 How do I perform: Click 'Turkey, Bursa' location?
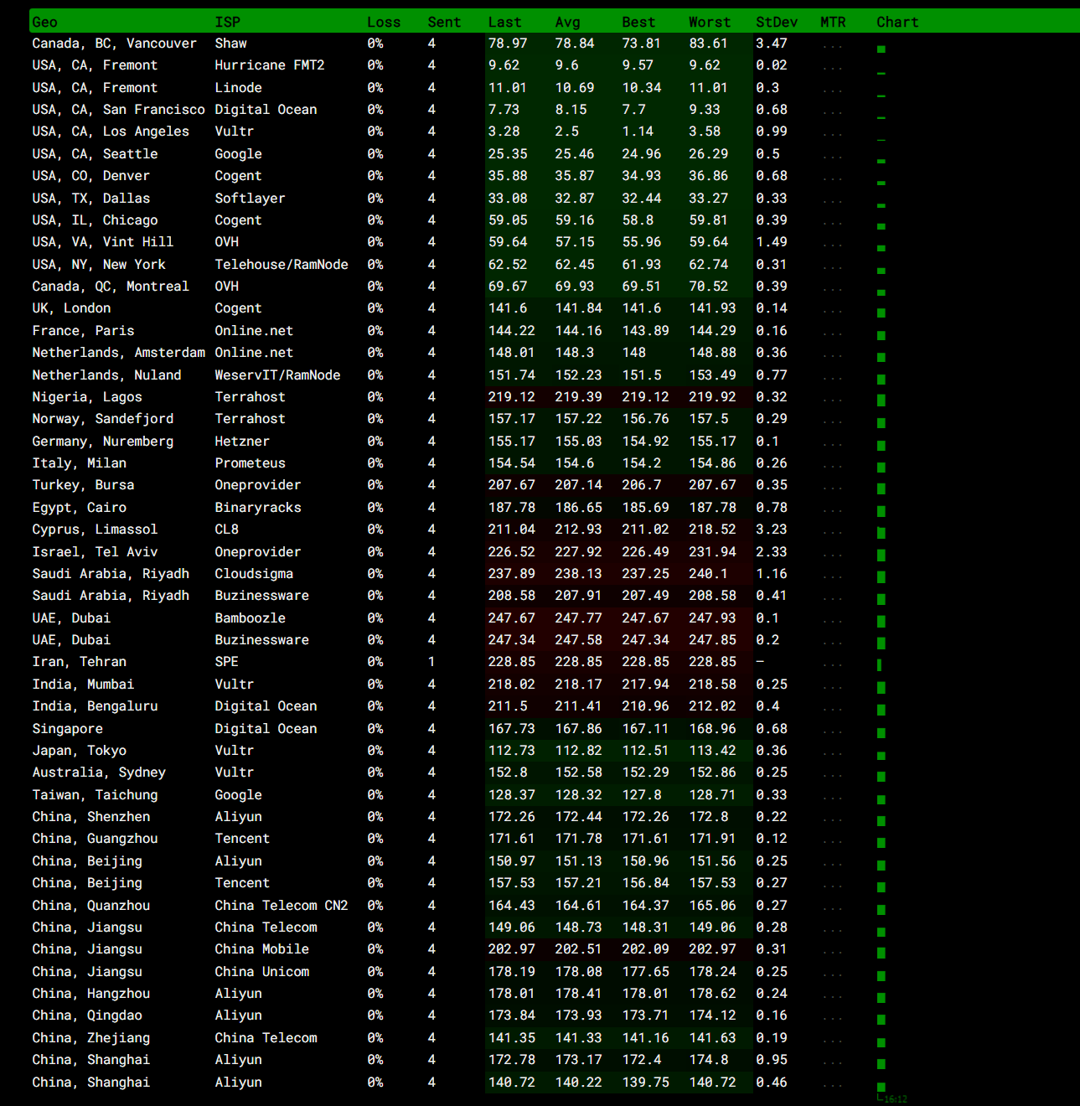click(83, 485)
